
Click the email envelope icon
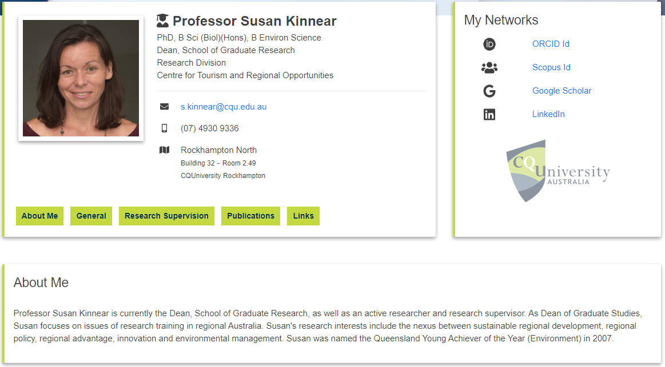click(x=164, y=107)
